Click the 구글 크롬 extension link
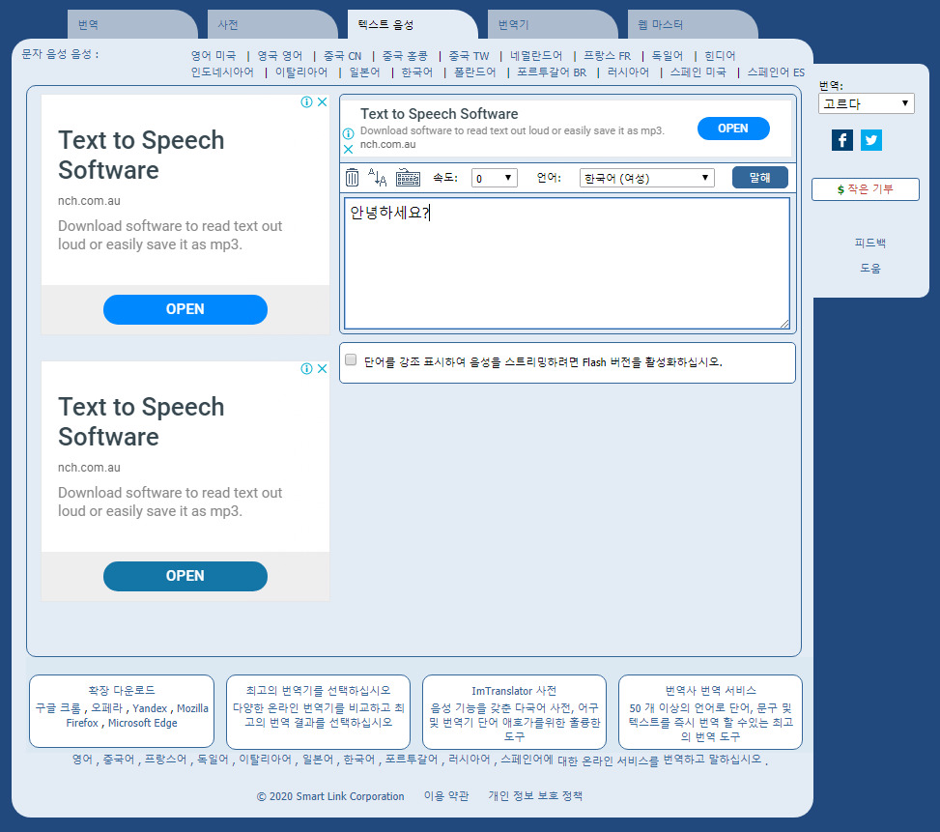Image resolution: width=940 pixels, height=832 pixels. click(x=58, y=708)
